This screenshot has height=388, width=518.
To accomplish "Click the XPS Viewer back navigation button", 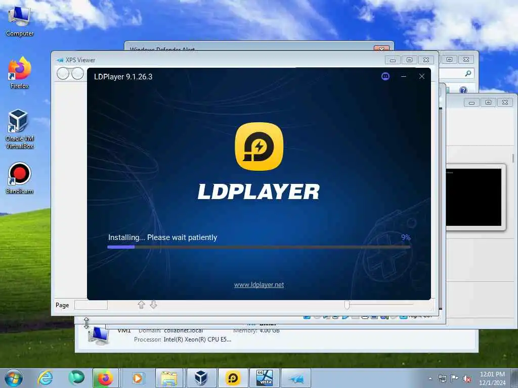I will click(63, 74).
